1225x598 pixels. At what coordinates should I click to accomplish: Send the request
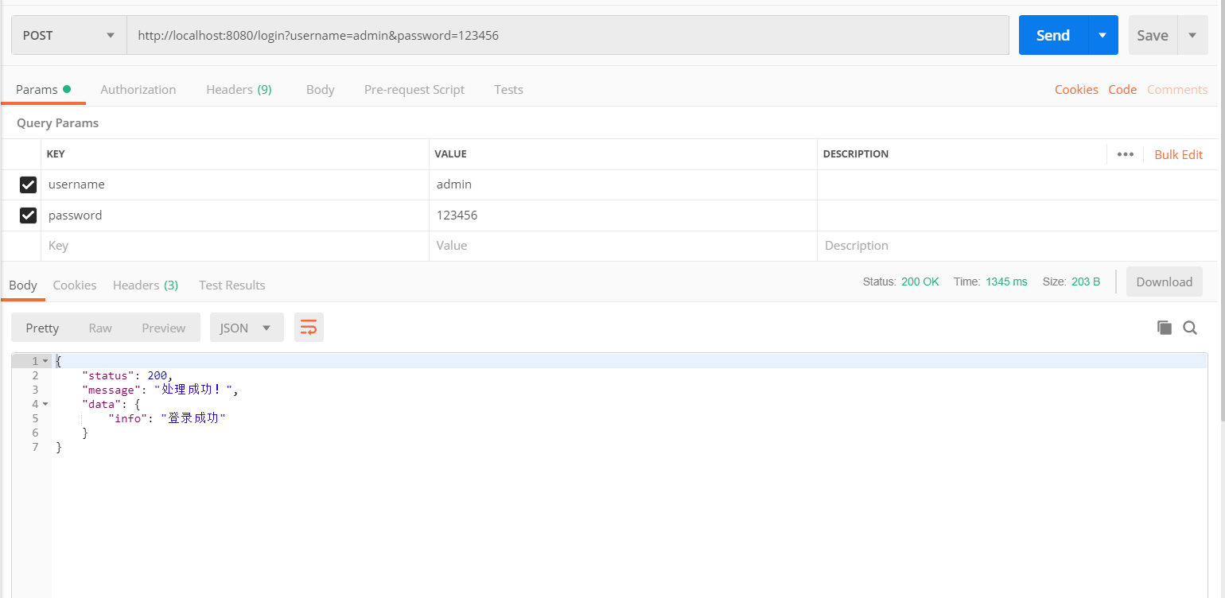[x=1053, y=35]
